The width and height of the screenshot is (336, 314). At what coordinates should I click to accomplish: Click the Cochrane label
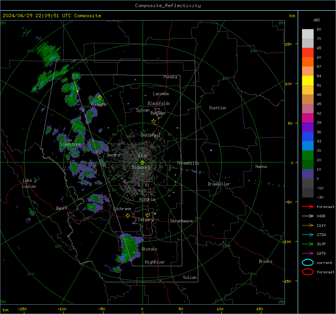tap(122, 209)
